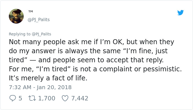The width and height of the screenshot is (193, 110).
Task: Click the Jan 20, 2018 date
Action: 54,87
